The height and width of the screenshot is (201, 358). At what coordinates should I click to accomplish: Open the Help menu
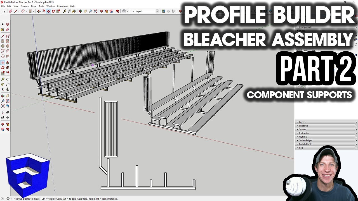[x=73, y=6]
